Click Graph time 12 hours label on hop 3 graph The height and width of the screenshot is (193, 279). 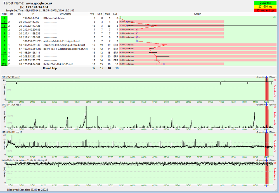click(266, 104)
